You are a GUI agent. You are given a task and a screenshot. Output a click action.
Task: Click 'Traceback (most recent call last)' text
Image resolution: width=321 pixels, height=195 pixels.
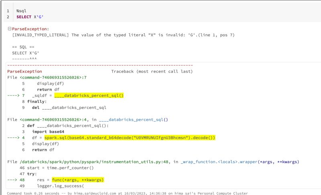click(152, 71)
